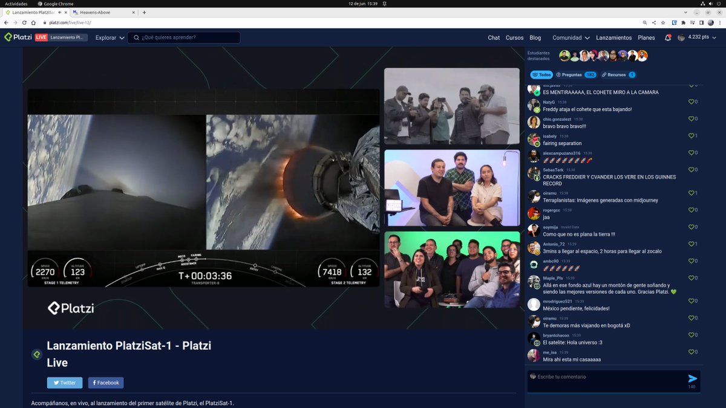This screenshot has height=408, width=726.
Task: Expand the Comunidad dropdown menu
Action: [x=571, y=37]
